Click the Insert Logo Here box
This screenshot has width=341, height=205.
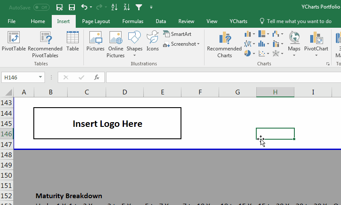click(107, 123)
